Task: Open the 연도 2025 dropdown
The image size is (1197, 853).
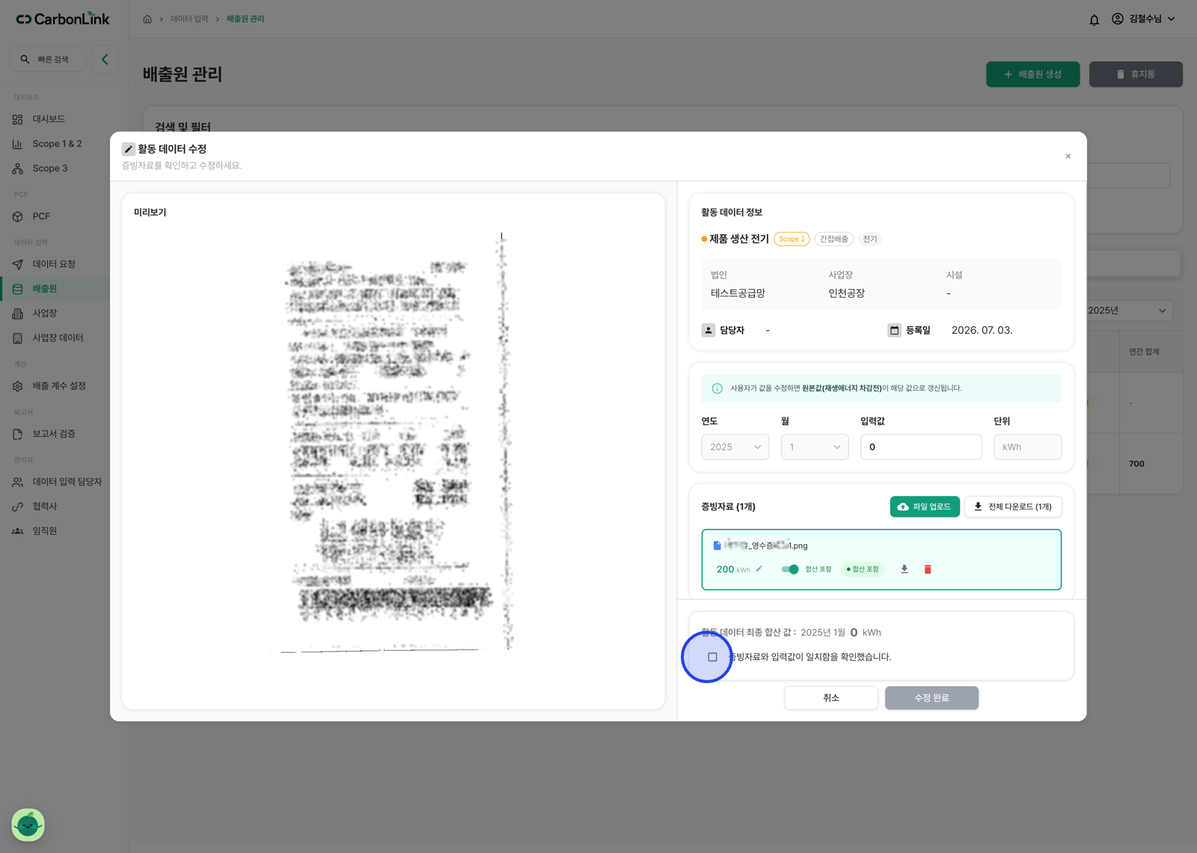Action: [735, 447]
